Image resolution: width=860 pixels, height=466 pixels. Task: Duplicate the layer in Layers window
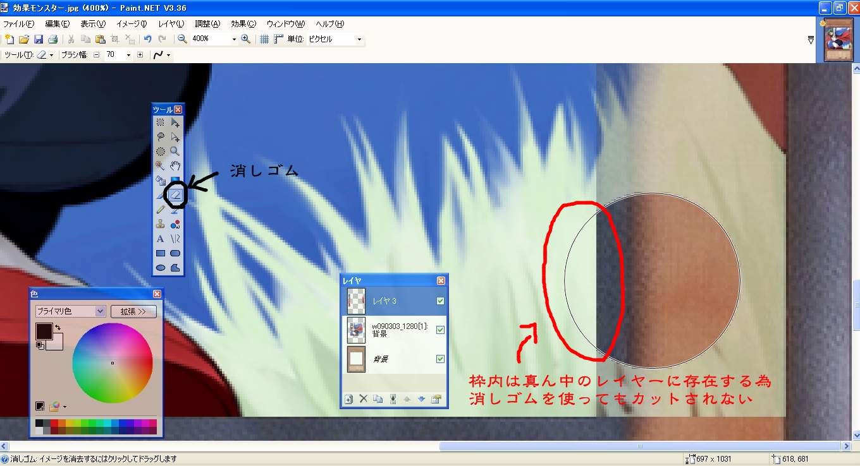pos(378,399)
